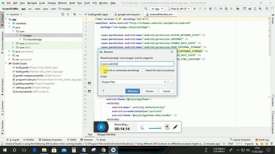275x154 pixels.
Task: Open Layout Inspector tool window
Action: coord(241,140)
